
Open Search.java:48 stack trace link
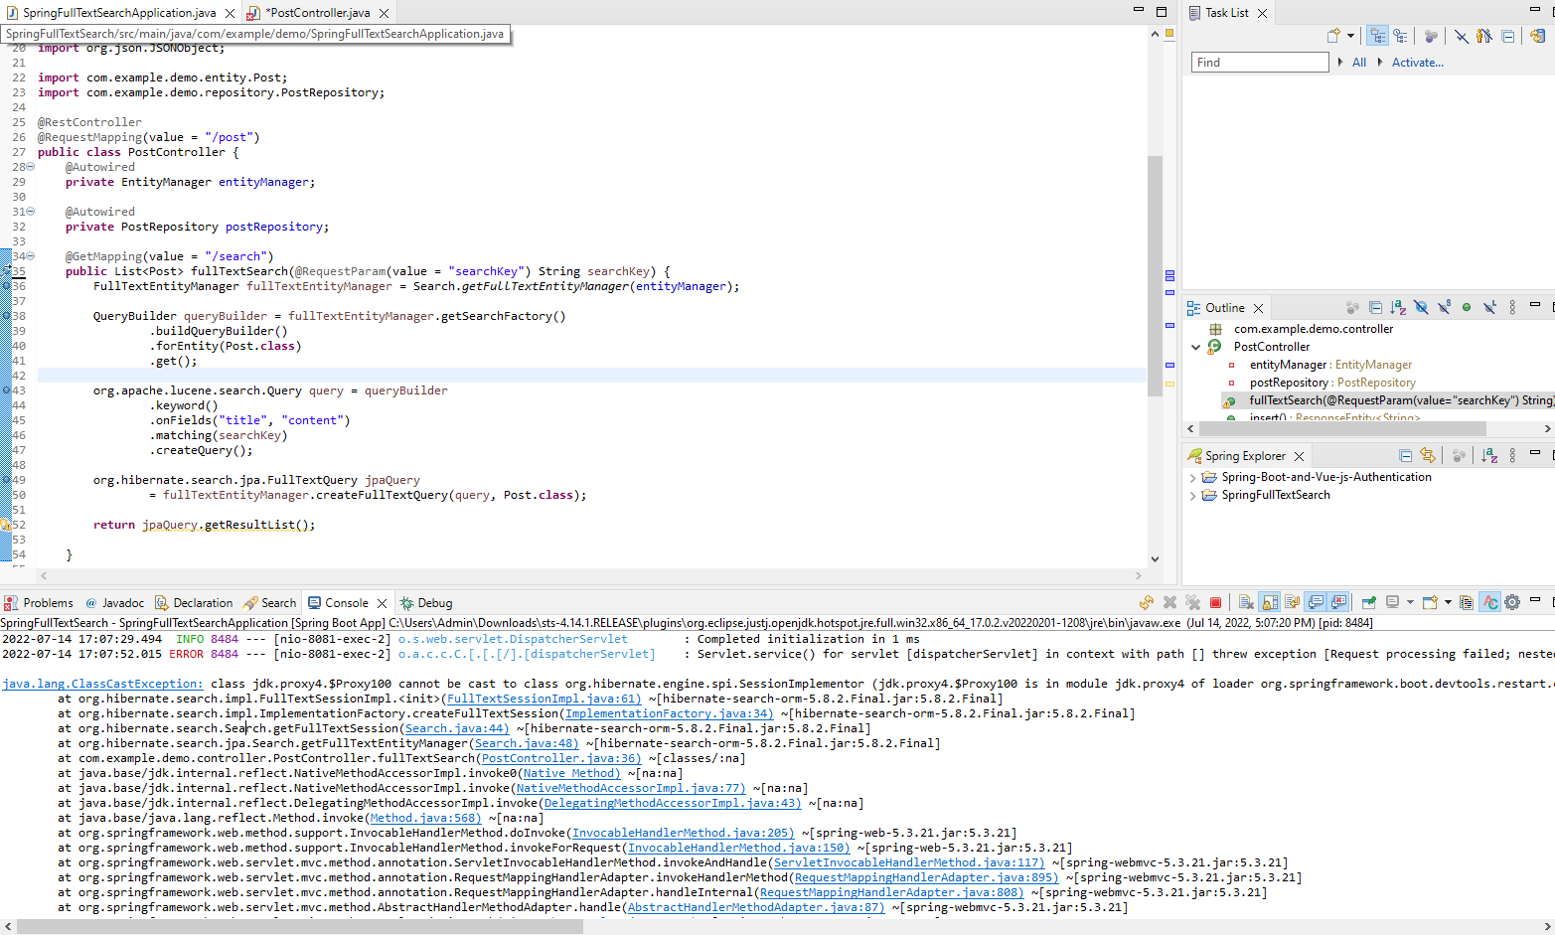526,743
